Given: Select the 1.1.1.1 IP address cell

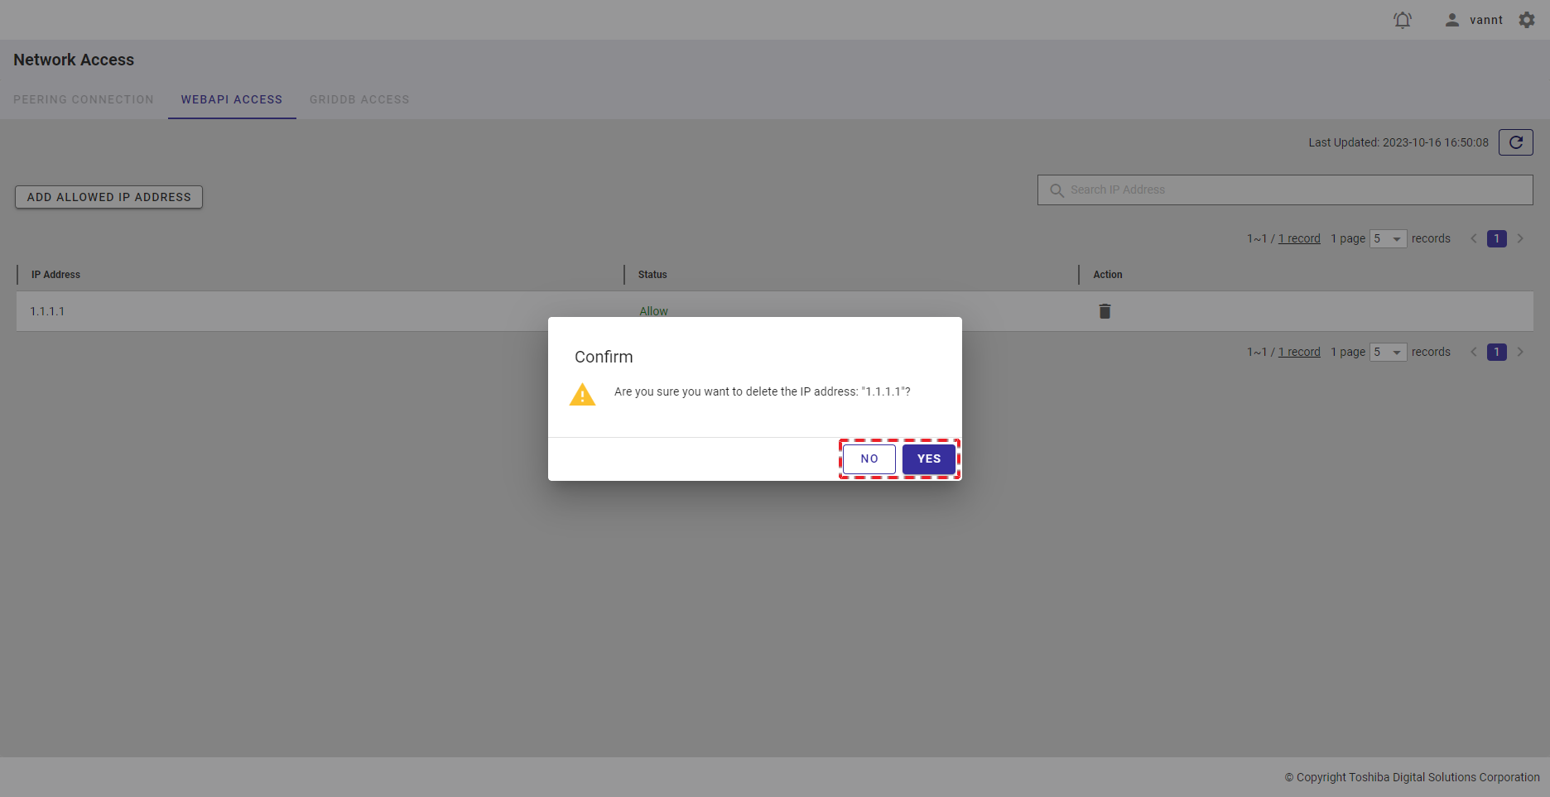Looking at the screenshot, I should pyautogui.click(x=47, y=311).
